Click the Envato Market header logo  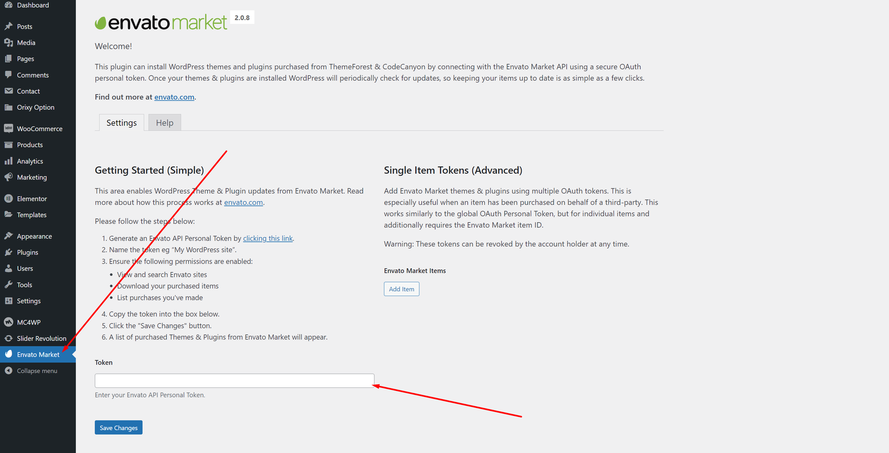161,22
